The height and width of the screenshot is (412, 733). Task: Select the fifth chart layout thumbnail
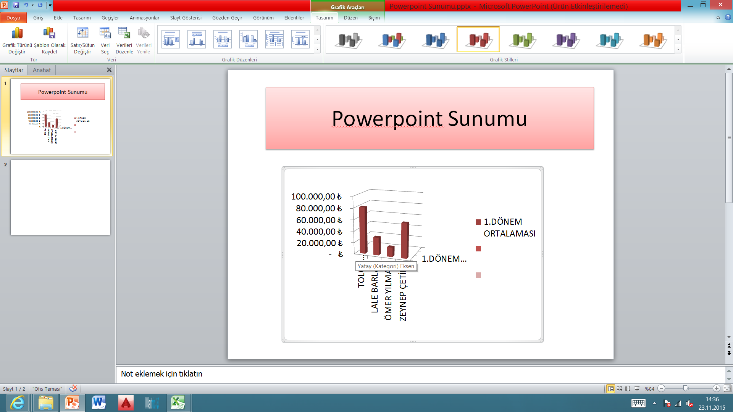coord(274,39)
